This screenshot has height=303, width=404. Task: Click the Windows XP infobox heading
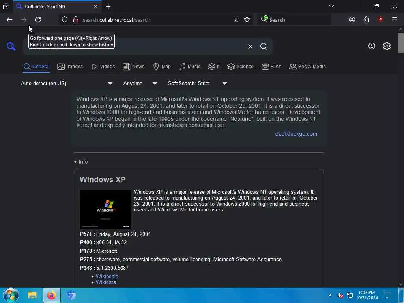click(103, 180)
